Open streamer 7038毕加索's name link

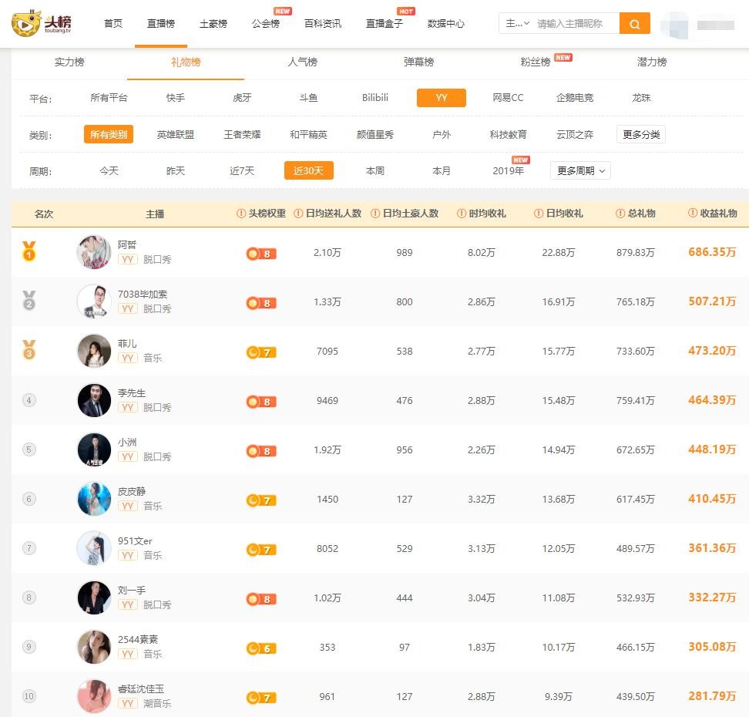[x=143, y=294]
